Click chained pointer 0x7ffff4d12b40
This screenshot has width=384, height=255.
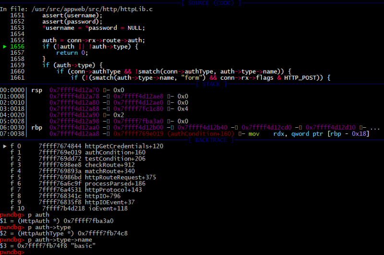tap(203, 128)
